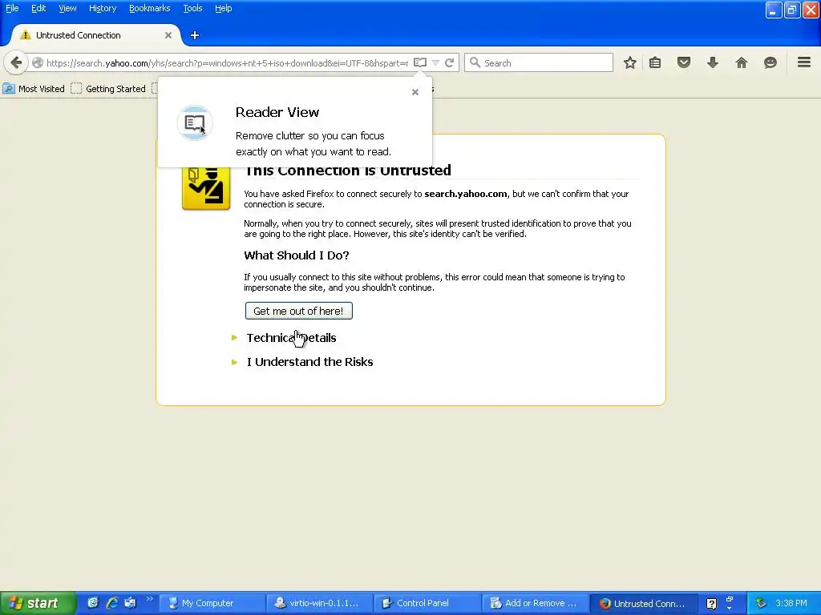This screenshot has height=615, width=821.
Task: Open the File menu
Action: [x=12, y=8]
